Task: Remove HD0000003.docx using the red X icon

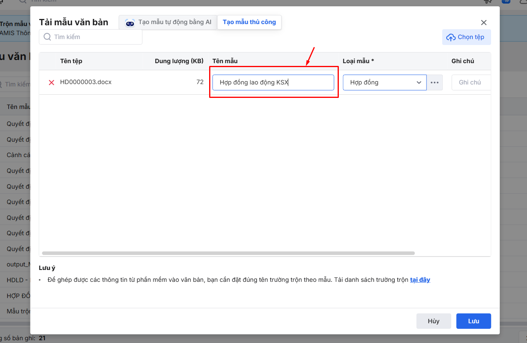Action: [x=51, y=82]
